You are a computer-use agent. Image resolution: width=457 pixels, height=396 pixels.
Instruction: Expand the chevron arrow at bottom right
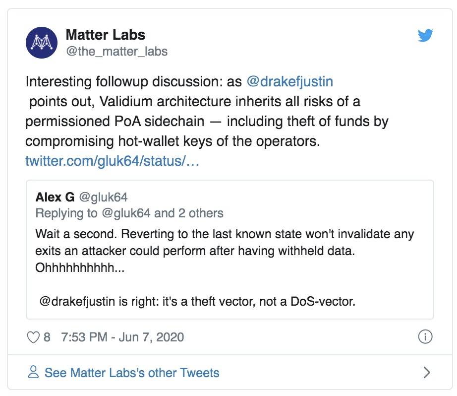point(427,372)
